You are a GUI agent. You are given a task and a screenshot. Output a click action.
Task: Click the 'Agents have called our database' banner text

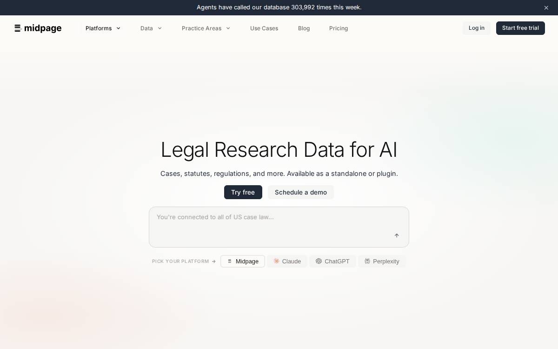pyautogui.click(x=279, y=7)
